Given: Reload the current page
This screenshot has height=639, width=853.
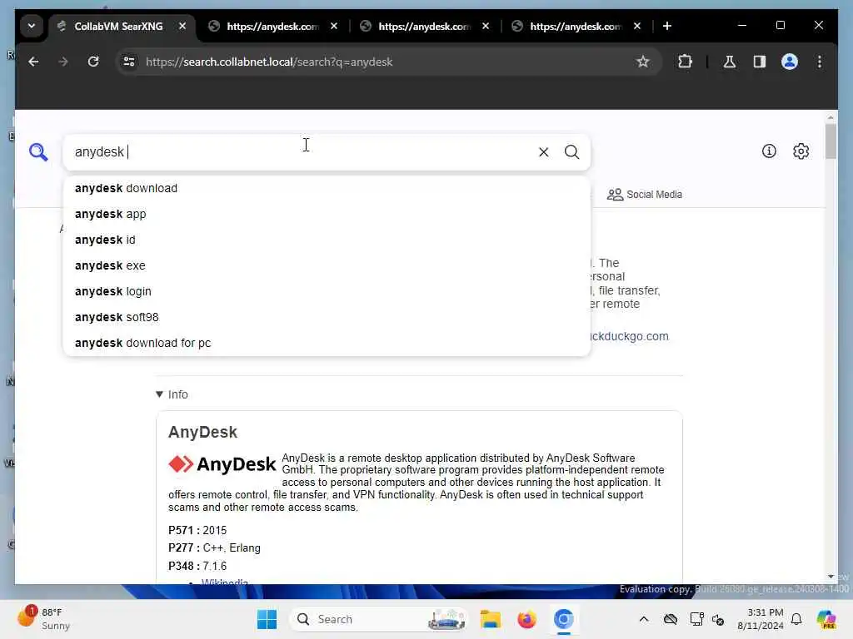Looking at the screenshot, I should tap(93, 62).
